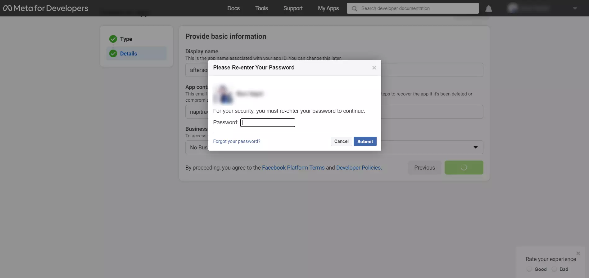Click the Display name text field

point(334,70)
